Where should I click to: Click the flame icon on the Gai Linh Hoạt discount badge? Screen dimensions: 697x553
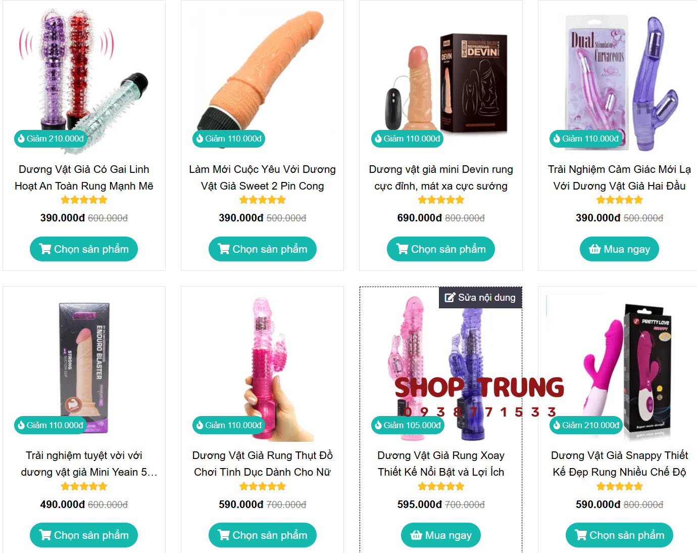point(21,139)
